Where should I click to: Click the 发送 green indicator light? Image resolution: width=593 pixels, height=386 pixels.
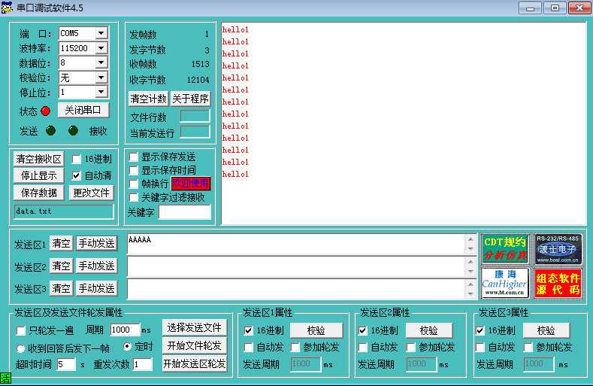pyautogui.click(x=50, y=131)
